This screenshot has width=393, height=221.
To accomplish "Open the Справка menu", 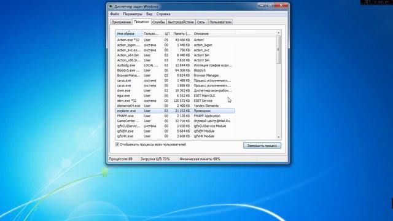I will pyautogui.click(x=163, y=14).
